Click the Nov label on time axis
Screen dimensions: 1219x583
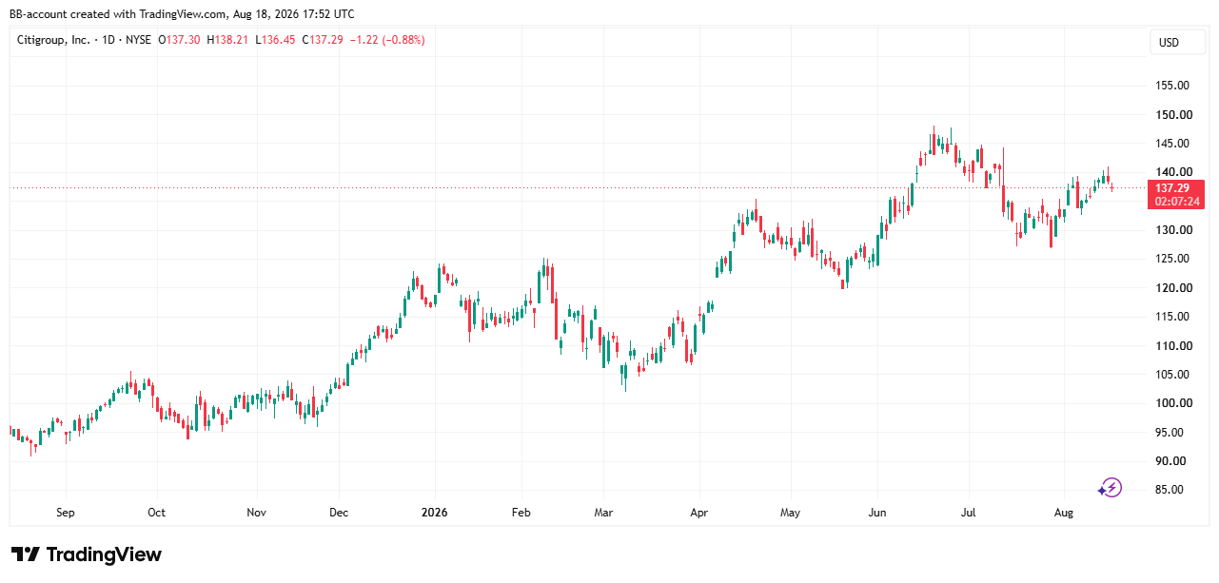point(256,513)
